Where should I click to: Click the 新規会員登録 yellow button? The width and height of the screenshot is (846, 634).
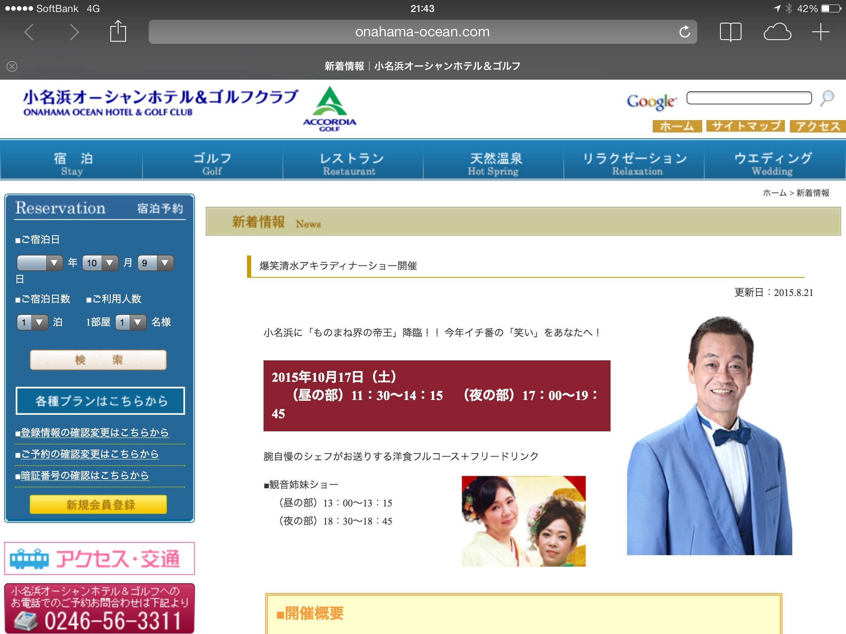click(98, 504)
